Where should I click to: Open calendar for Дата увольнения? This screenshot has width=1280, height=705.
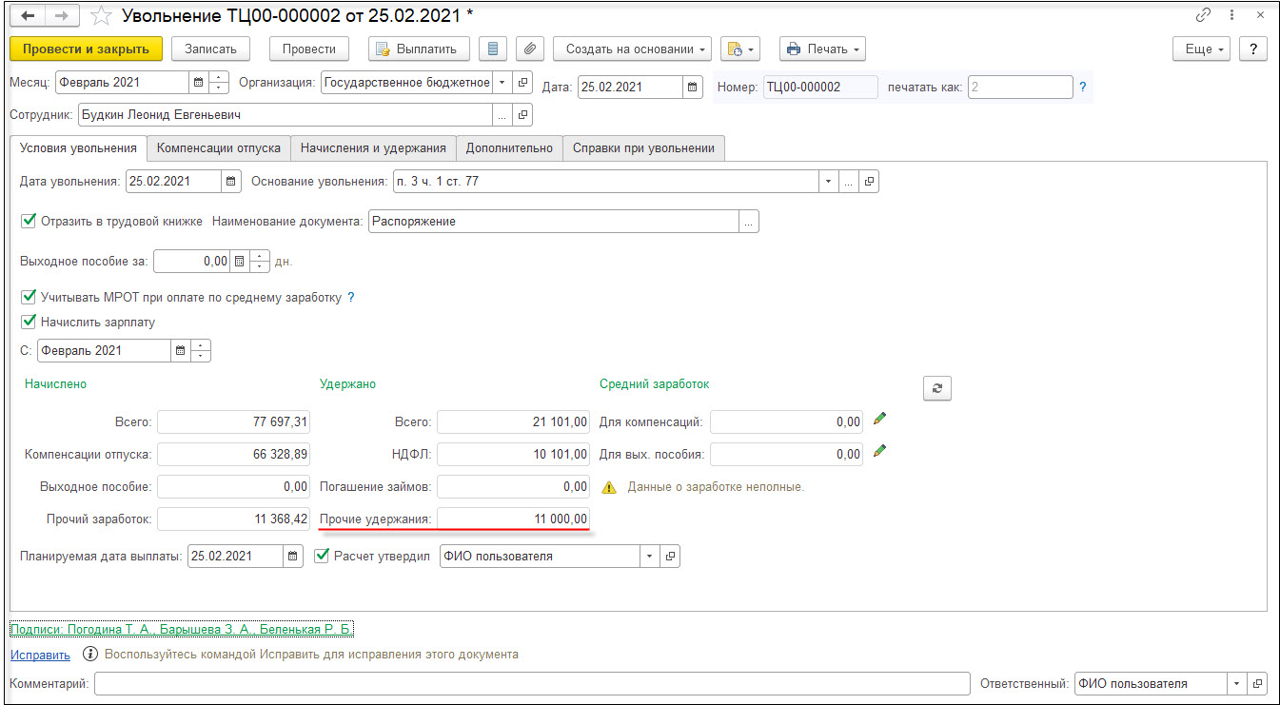tap(231, 181)
